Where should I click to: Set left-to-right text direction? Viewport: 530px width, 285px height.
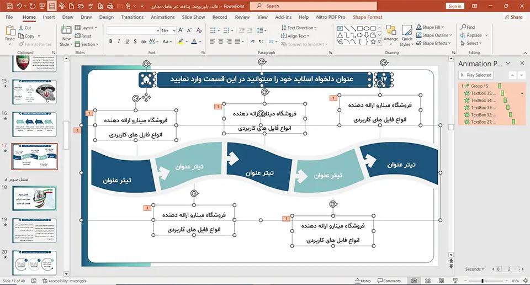pyautogui.click(x=252, y=41)
